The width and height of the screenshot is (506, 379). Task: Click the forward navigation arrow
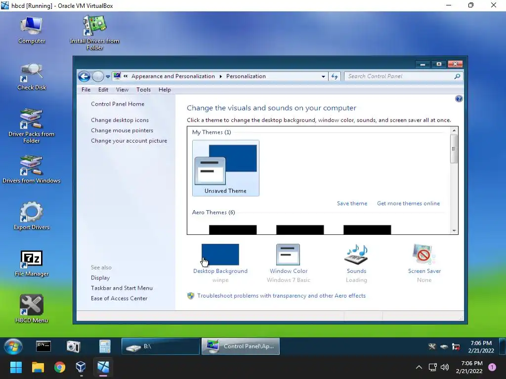click(x=98, y=76)
